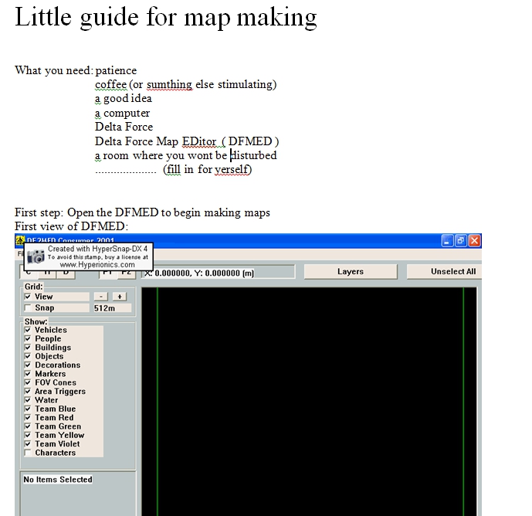Minimize the DFMED window
532x516 pixels.
coord(447,241)
